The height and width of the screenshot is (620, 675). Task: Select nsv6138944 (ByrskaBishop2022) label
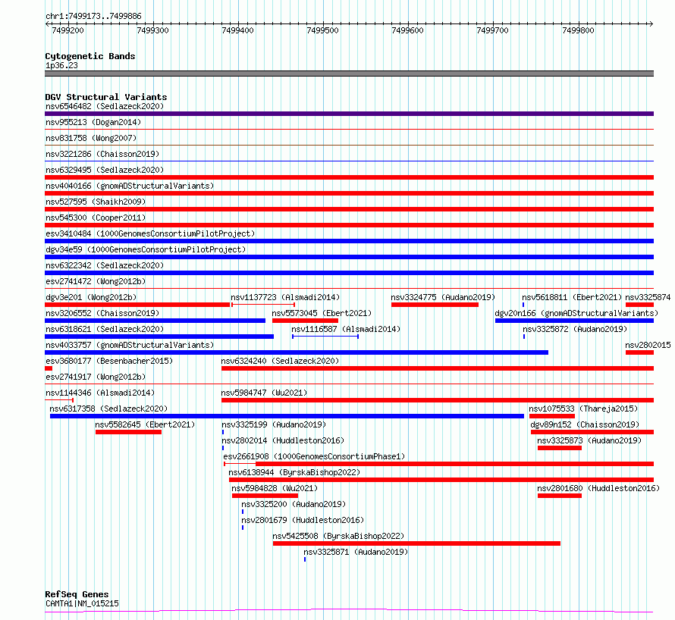[294, 472]
